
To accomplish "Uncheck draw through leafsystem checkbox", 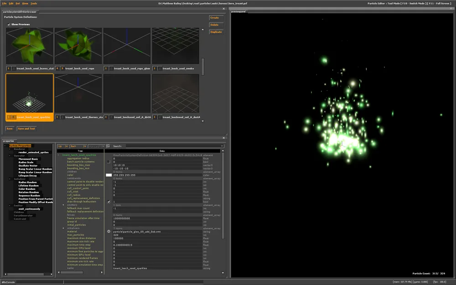I will 109,202.
